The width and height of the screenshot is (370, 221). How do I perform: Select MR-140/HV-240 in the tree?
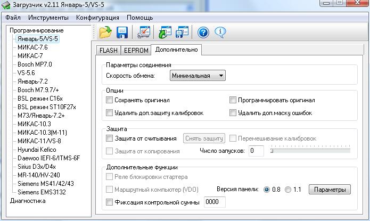(x=39, y=175)
